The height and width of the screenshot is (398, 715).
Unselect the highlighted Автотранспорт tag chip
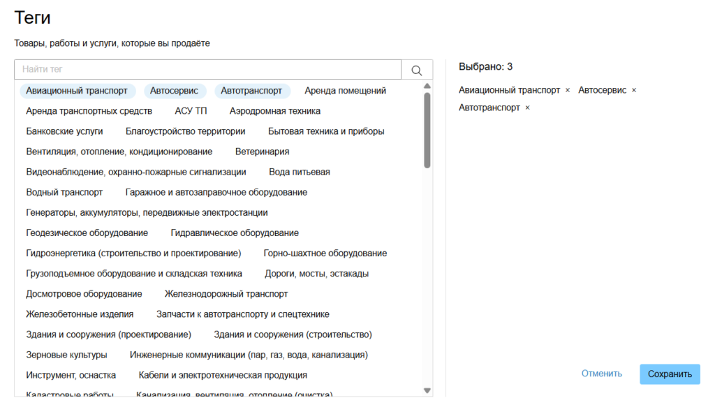click(251, 91)
